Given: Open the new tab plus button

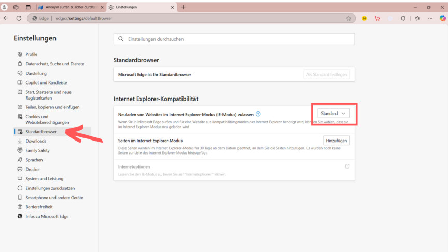Looking at the screenshot, I should [183, 7].
